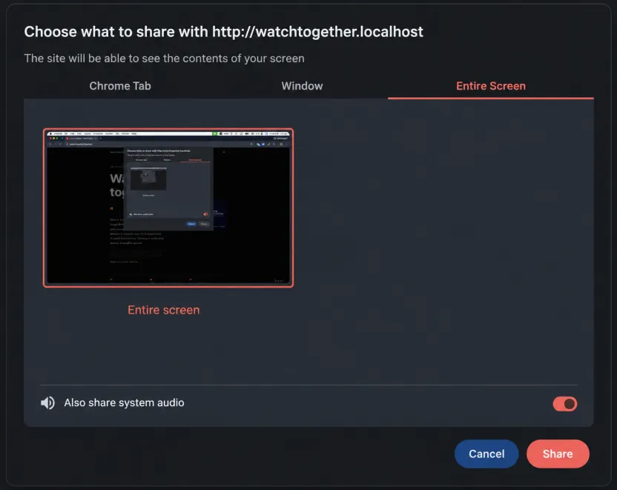Click the dialog title mentioning watchtogether.localhost
This screenshot has height=490, width=617.
click(x=223, y=32)
